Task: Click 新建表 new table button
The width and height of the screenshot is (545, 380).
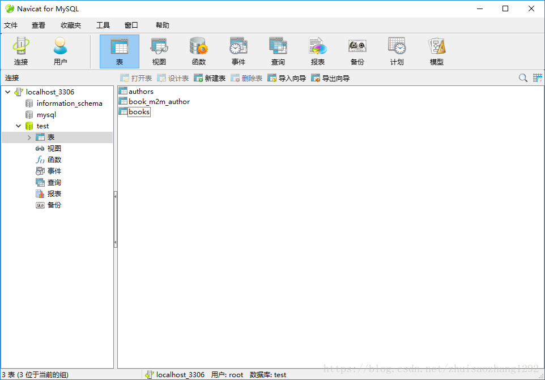Action: click(210, 78)
